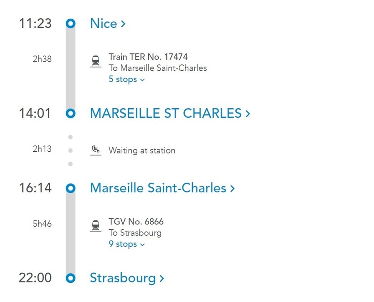Click the 16:14 departure circle marker
This screenshot has height=302, width=374.
click(x=71, y=188)
